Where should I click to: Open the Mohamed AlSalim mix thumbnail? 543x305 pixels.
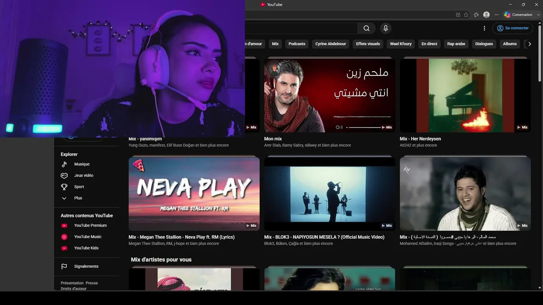click(465, 194)
